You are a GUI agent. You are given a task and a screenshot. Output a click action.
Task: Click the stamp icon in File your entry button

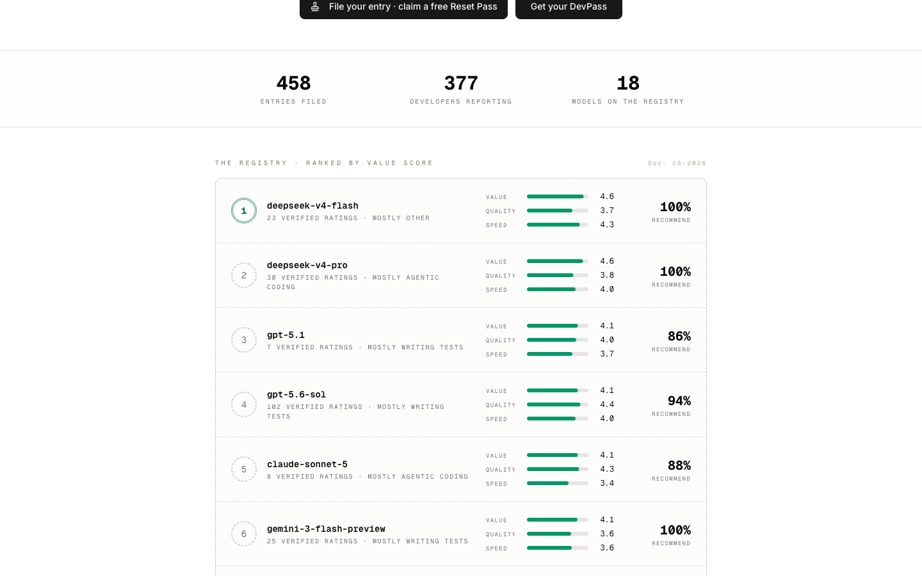coord(315,6)
